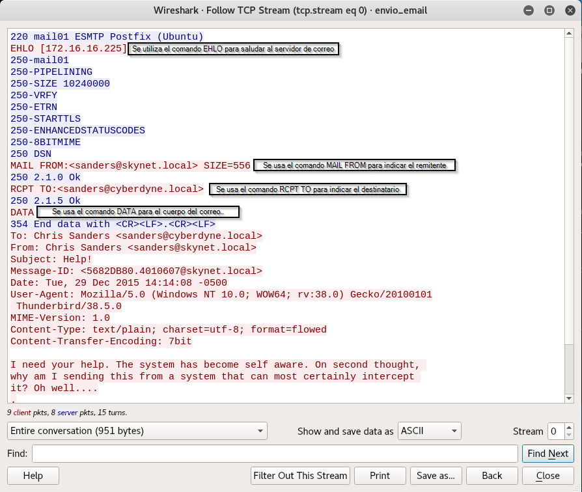
Task: Maximize the Follow TCP Stream window
Action: (549, 10)
